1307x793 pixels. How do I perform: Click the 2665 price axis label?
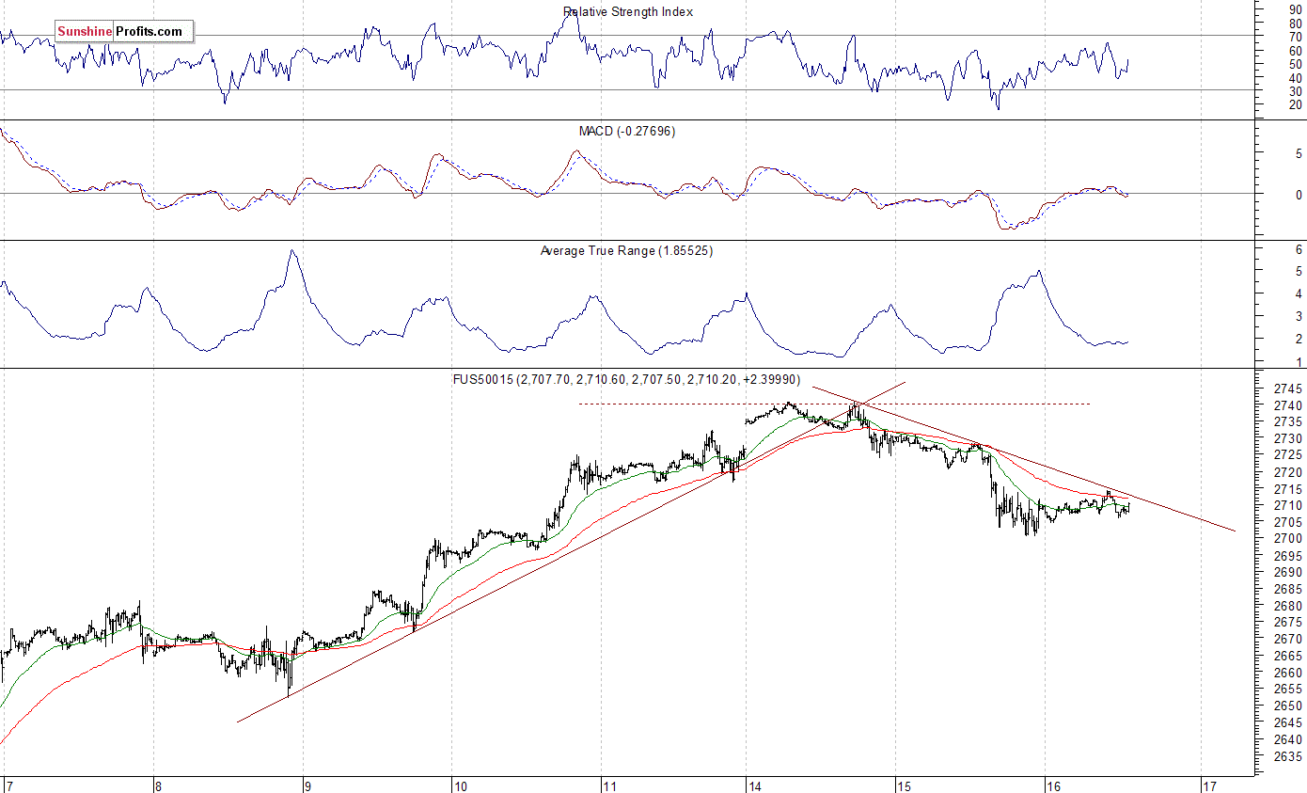(1288, 656)
